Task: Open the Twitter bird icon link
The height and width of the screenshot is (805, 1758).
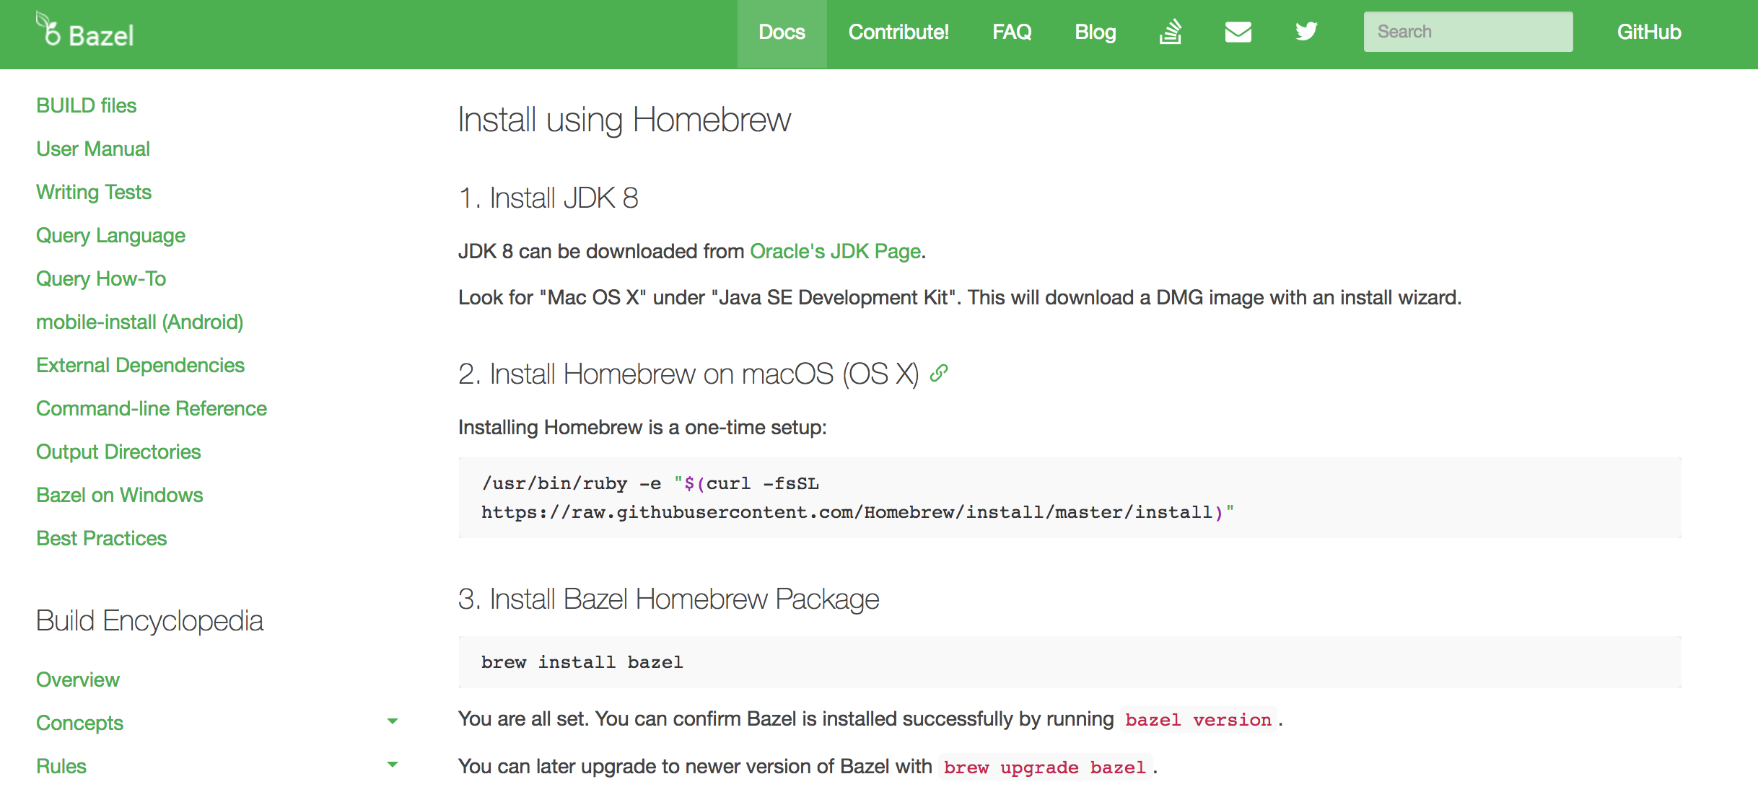Action: pyautogui.click(x=1306, y=32)
